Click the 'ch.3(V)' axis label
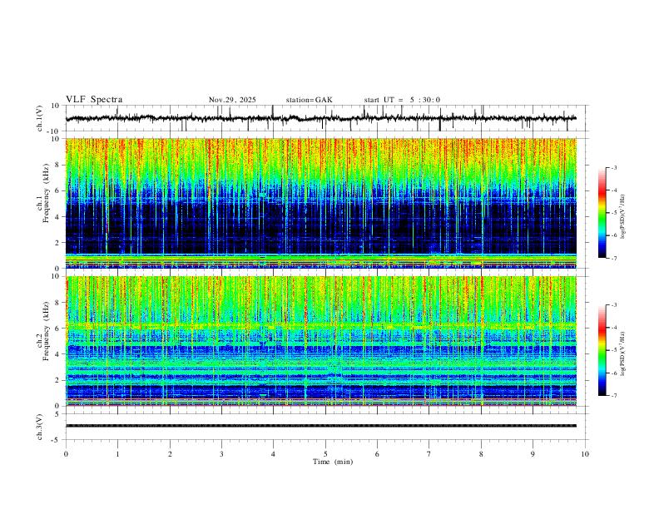This screenshot has height=509, width=659. (x=40, y=427)
